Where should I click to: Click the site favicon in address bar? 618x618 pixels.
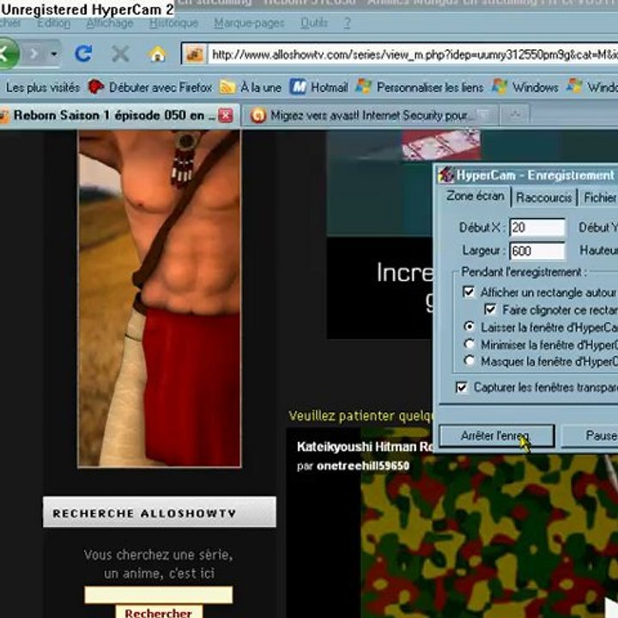point(195,54)
